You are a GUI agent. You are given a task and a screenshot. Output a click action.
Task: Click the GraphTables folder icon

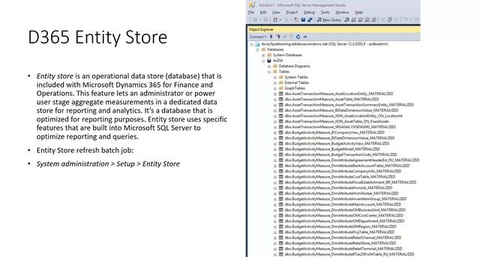tap(281, 88)
